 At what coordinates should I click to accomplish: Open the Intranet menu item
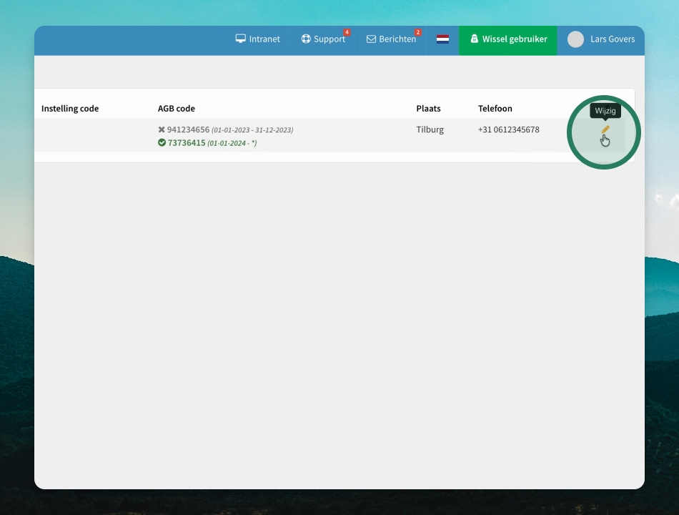(257, 39)
